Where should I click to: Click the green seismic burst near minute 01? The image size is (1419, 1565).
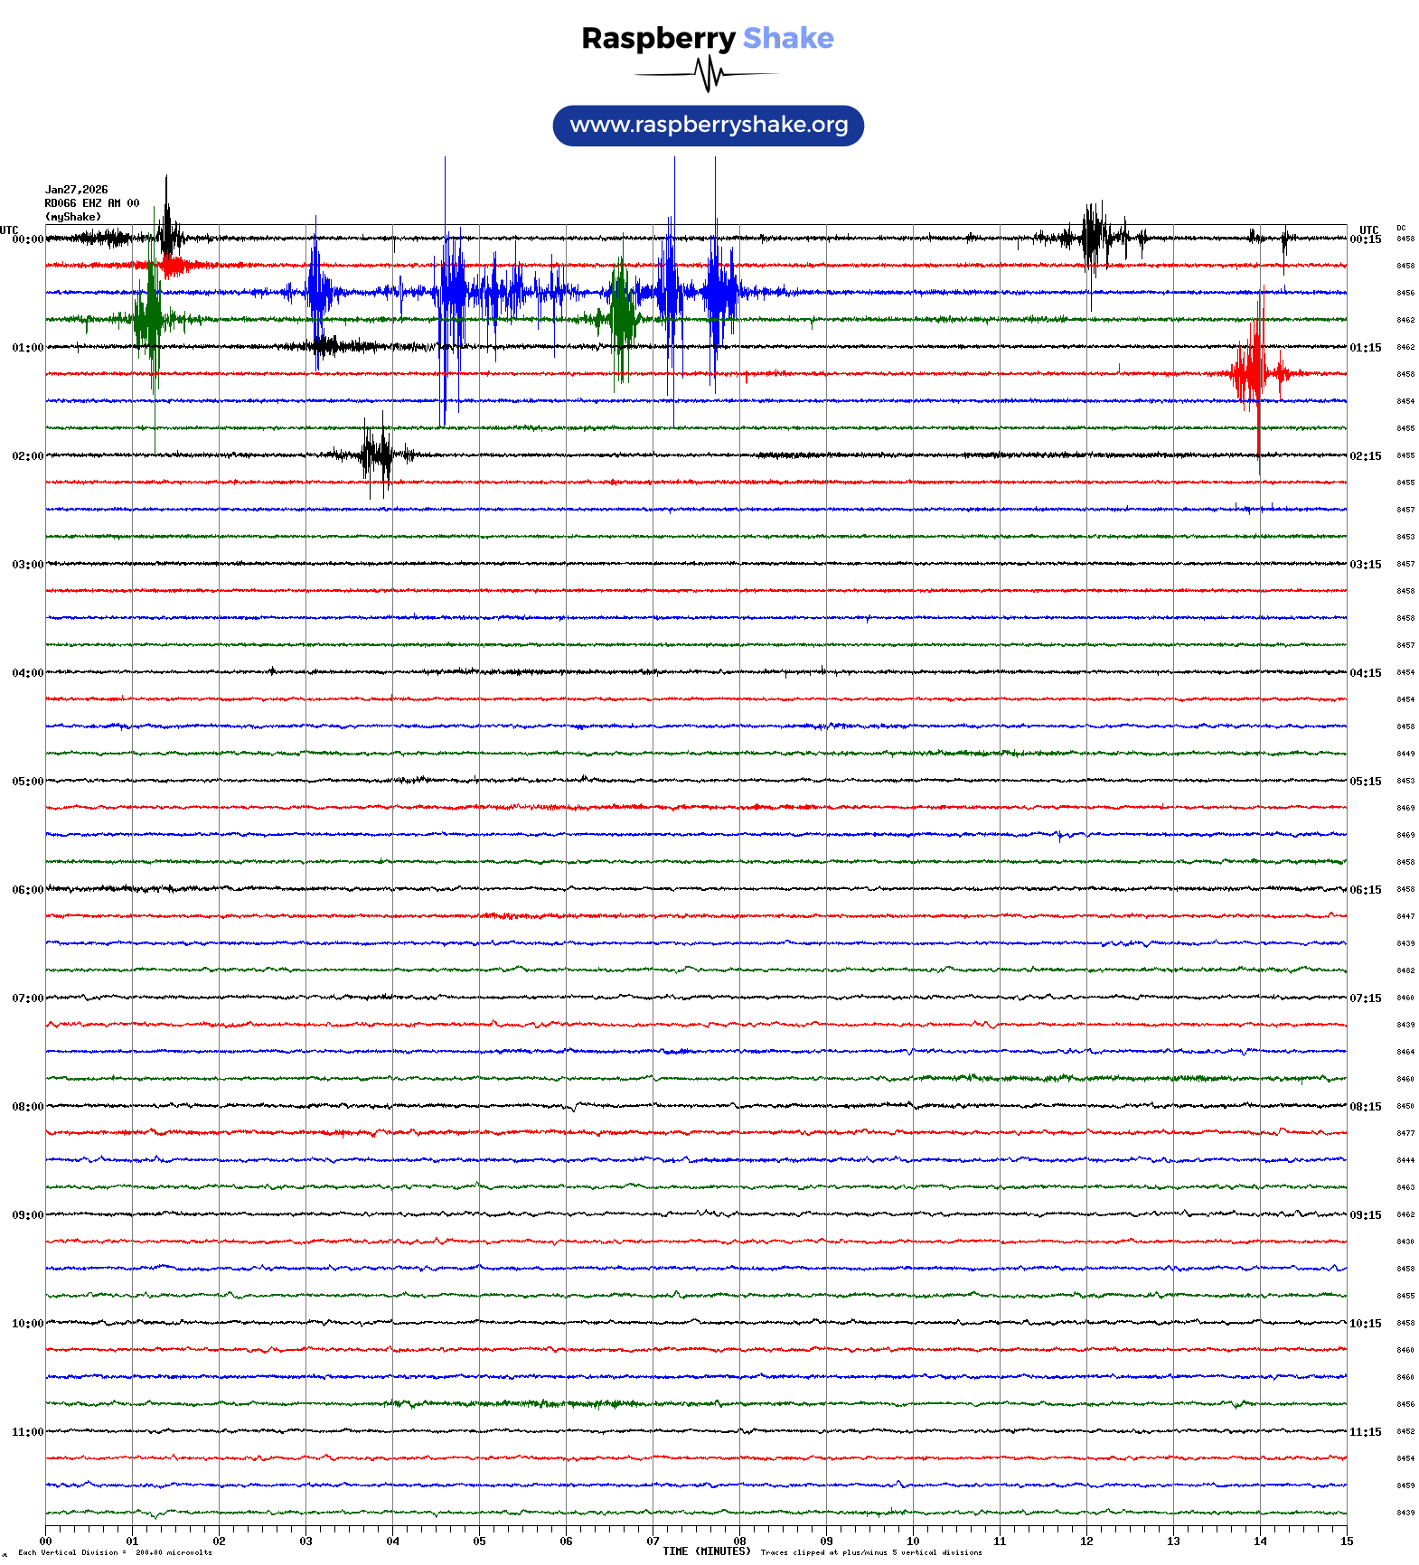(x=150, y=318)
